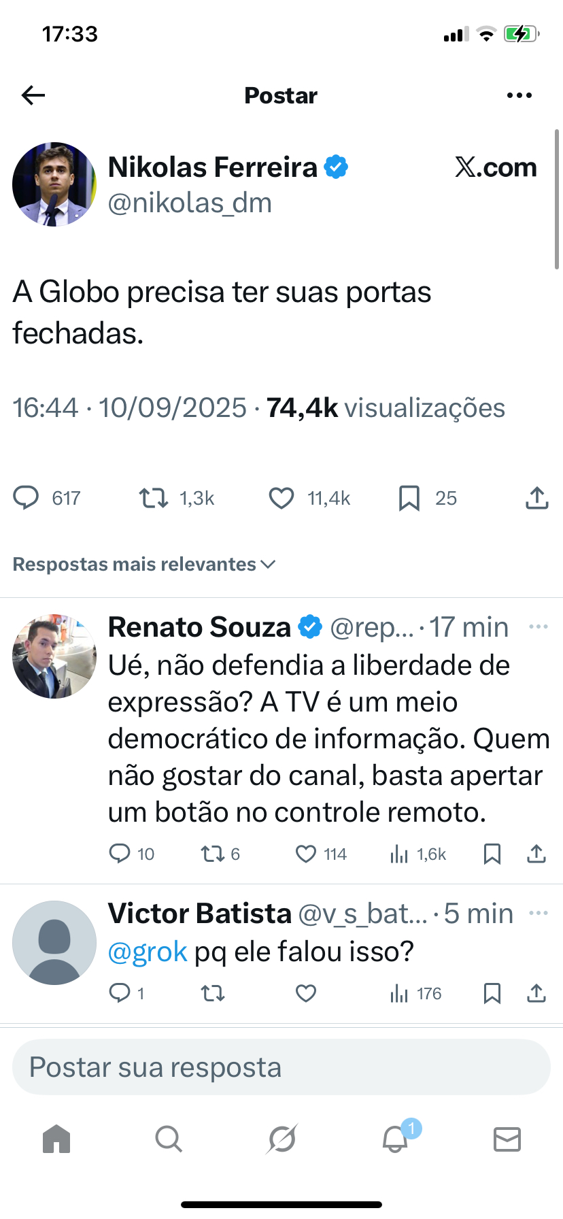Open more options on Victor Batista's reply
563x1219 pixels.
(x=538, y=913)
